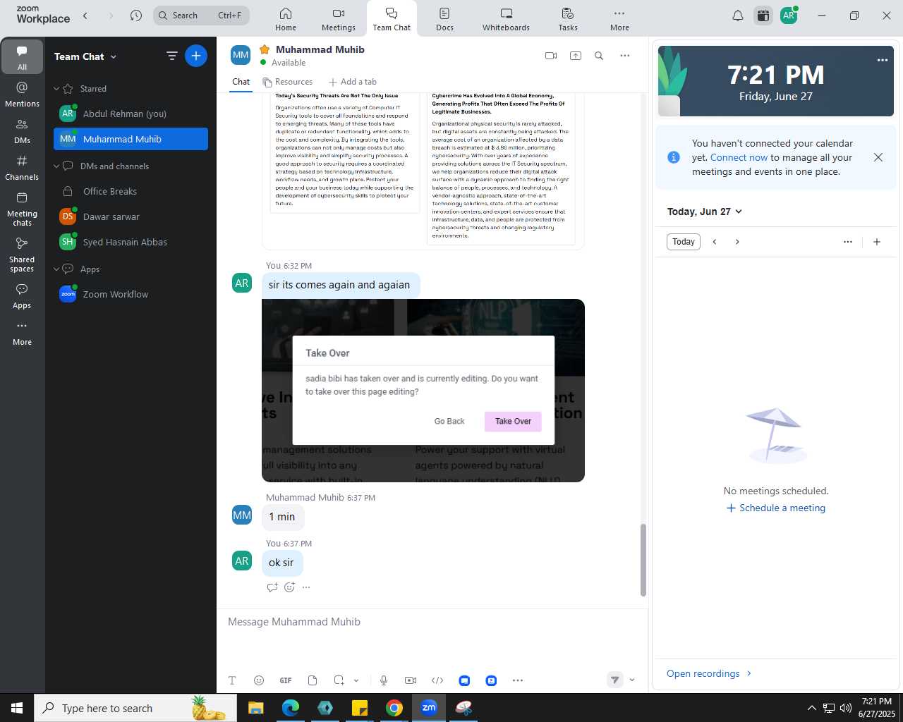Click the history clock icon
903x722 pixels.
[x=136, y=16]
